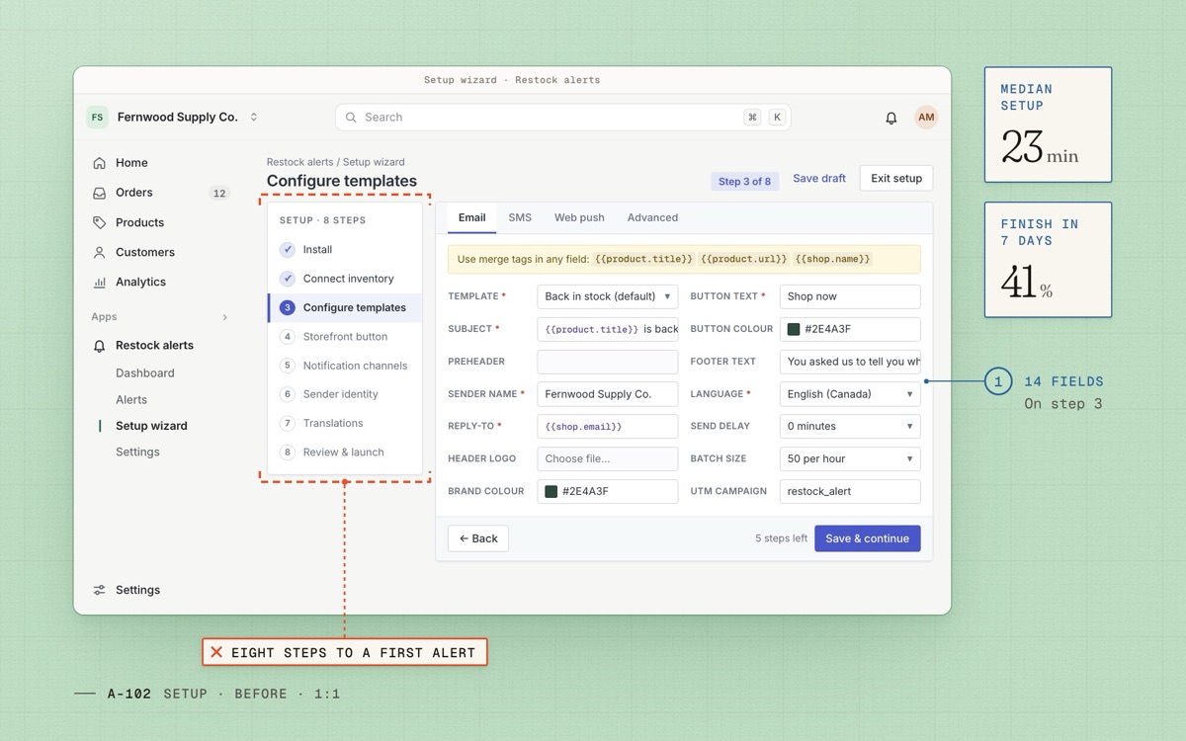Click the Customers person icon
1186x741 pixels.
[x=99, y=252]
